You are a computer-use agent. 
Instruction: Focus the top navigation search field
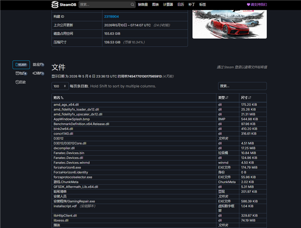click(107, 5)
